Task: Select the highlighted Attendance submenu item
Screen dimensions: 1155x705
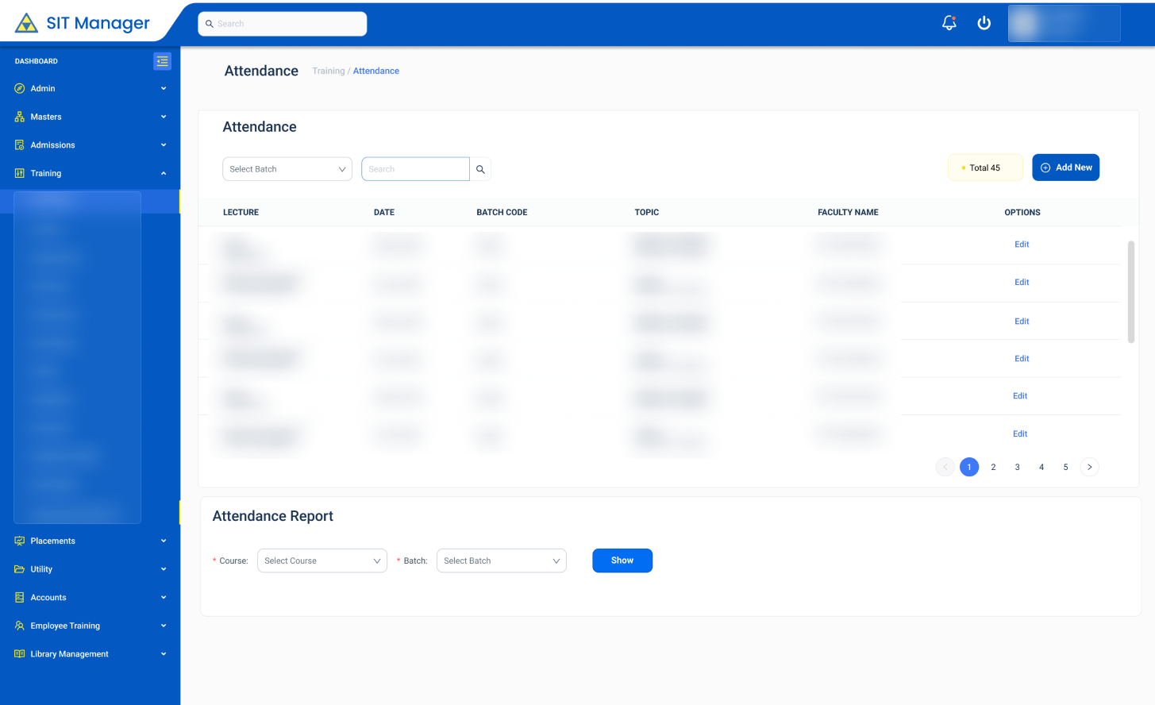Action: [77, 201]
